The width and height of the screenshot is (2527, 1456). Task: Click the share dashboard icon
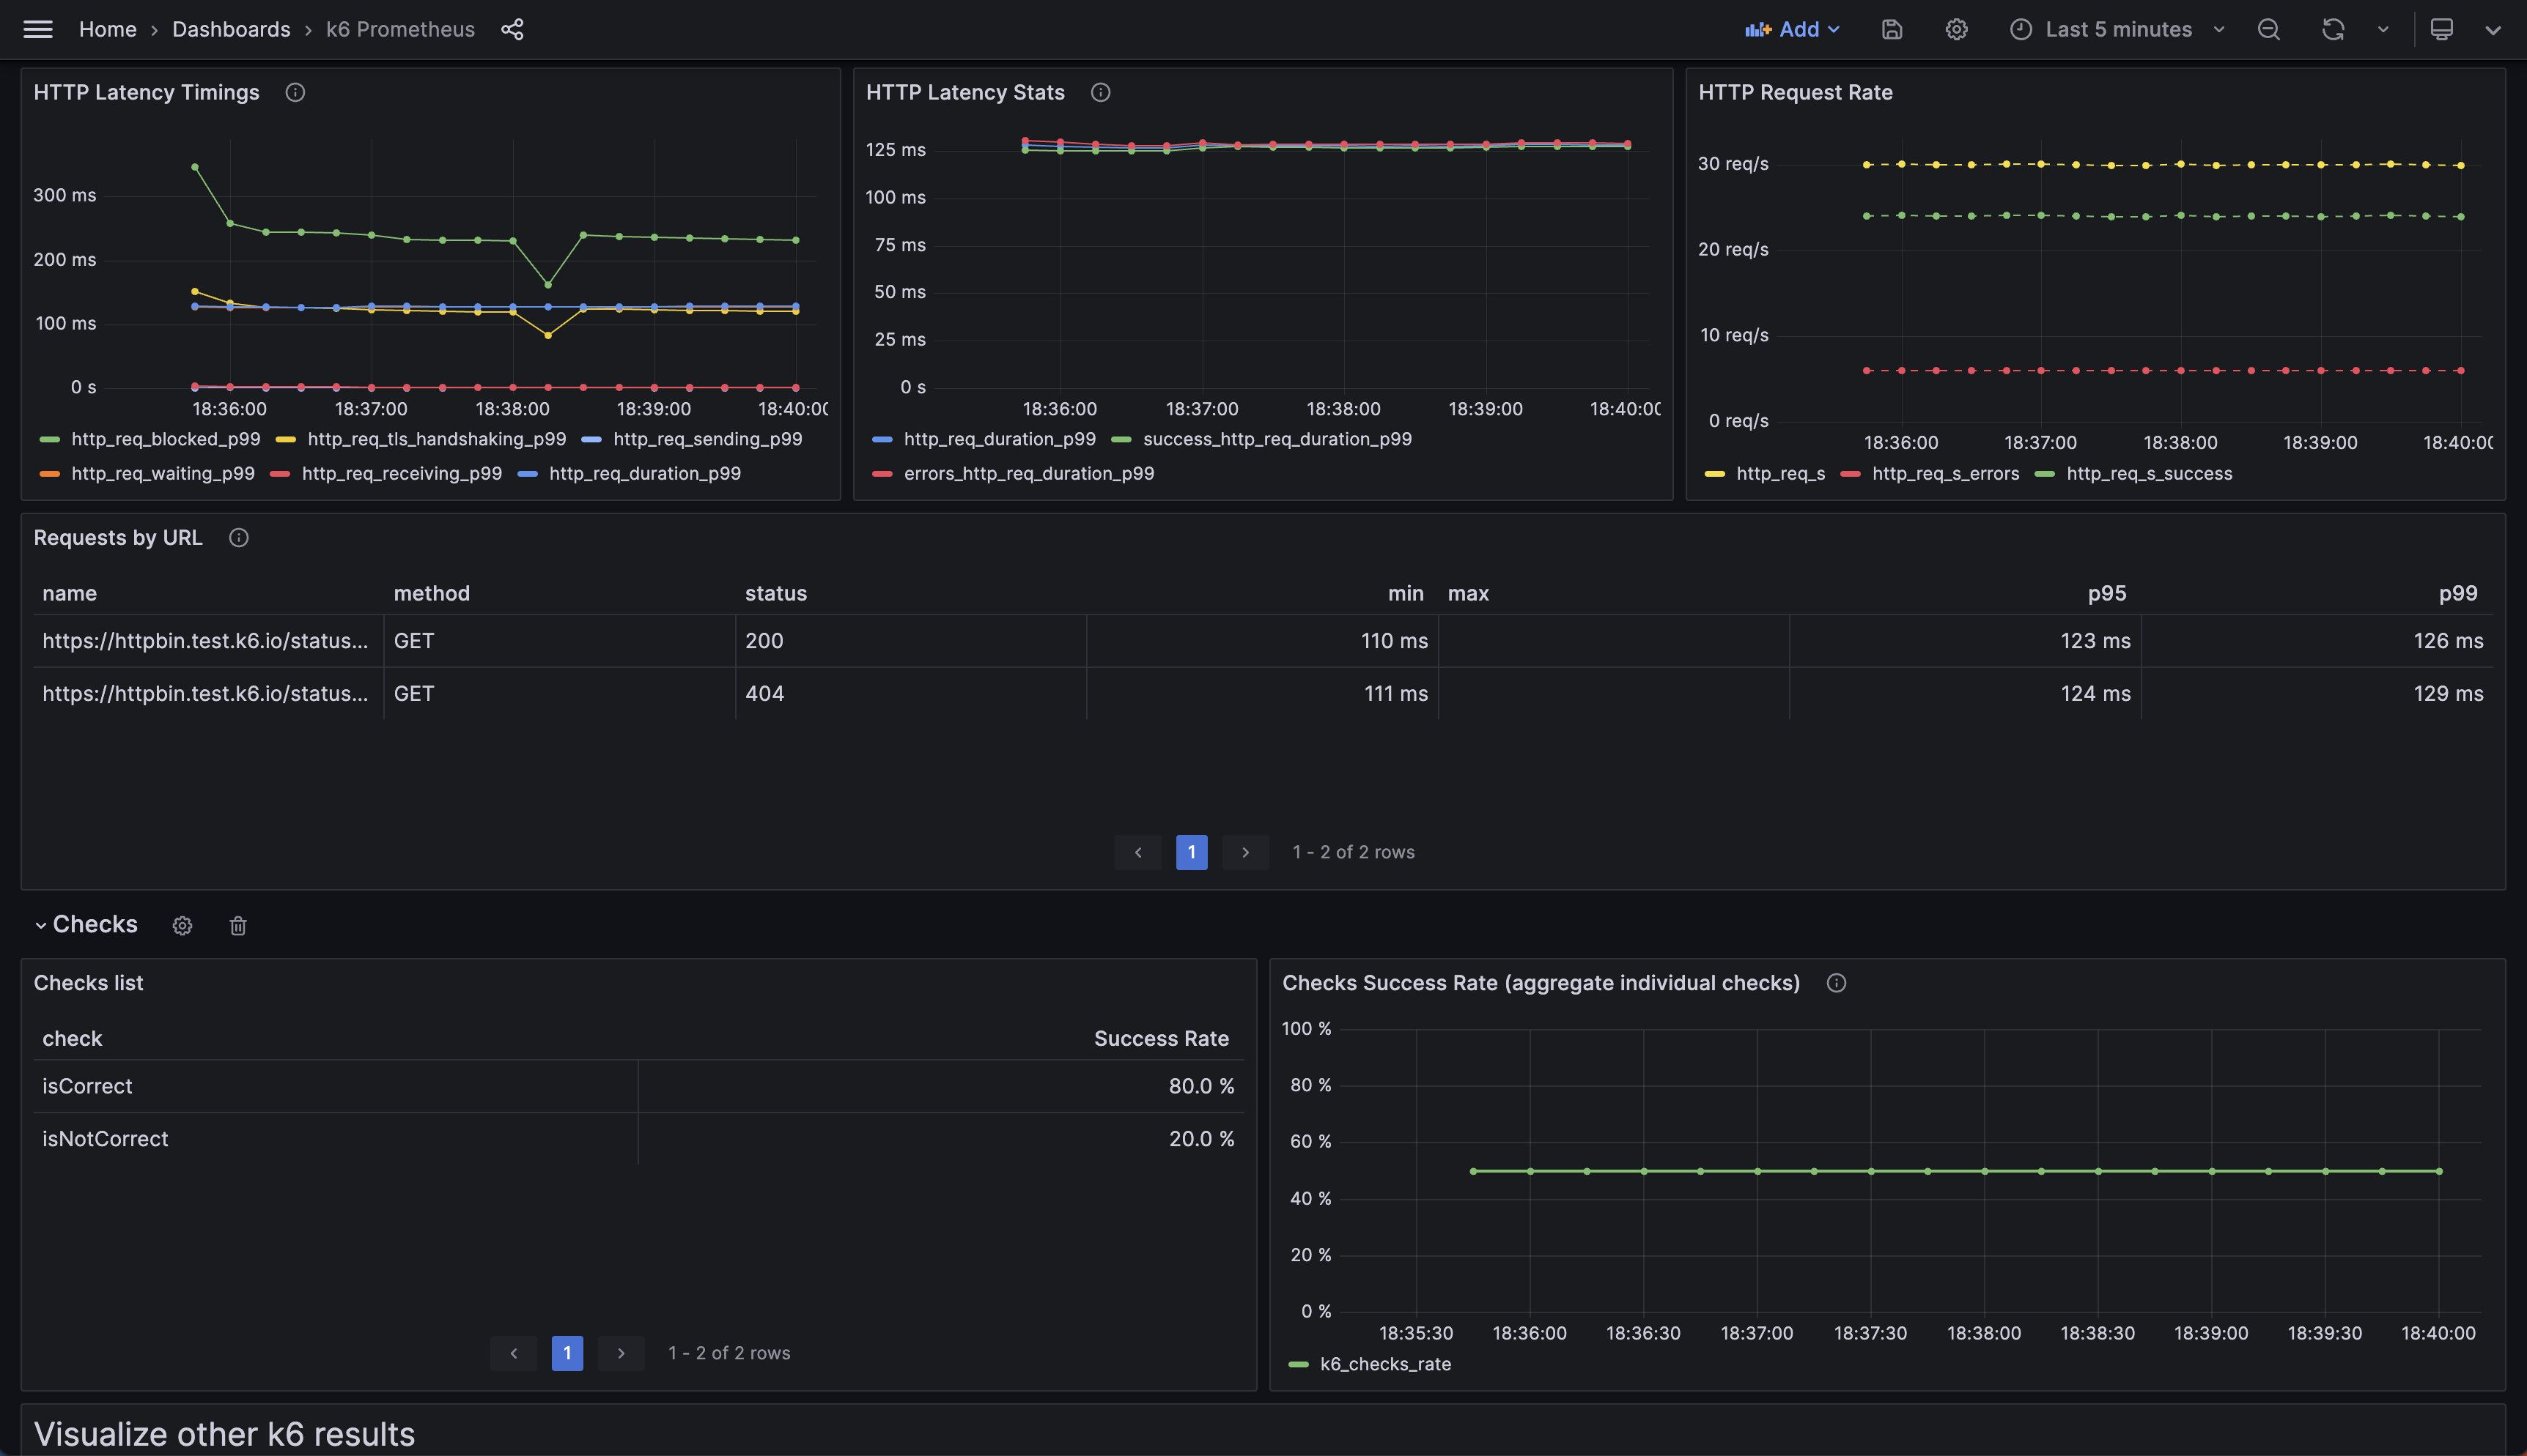coord(512,29)
